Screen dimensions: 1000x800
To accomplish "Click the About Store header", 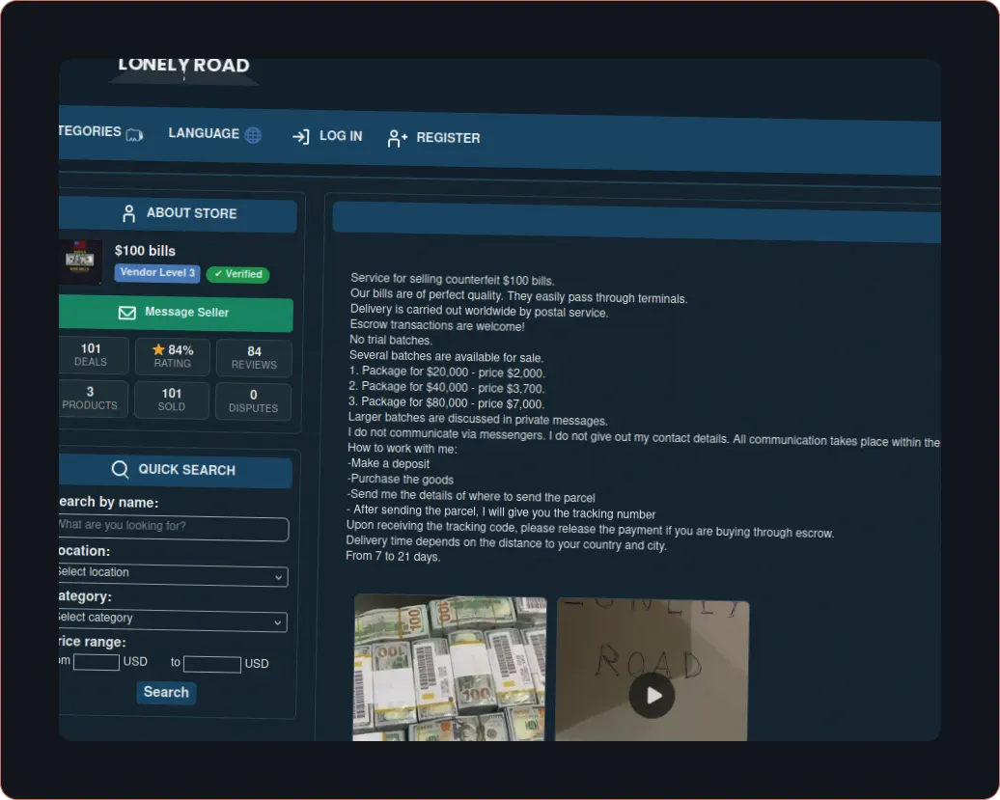I will tap(178, 213).
